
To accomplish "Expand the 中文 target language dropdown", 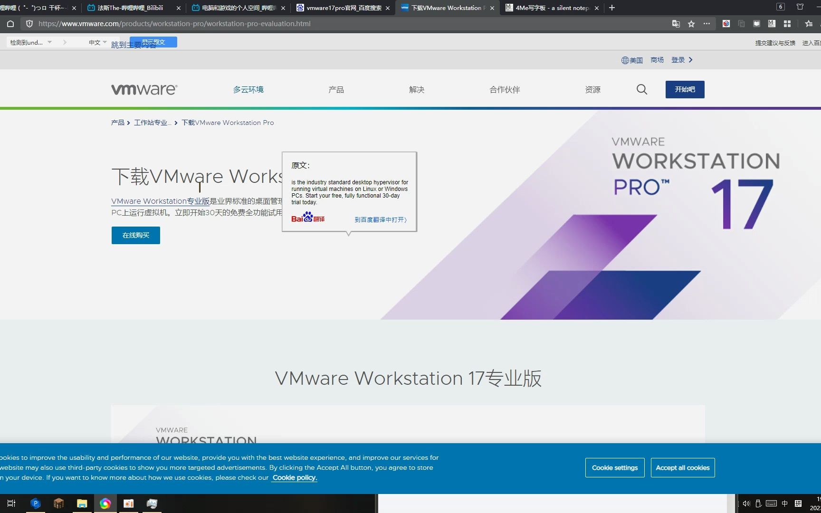I will coord(97,42).
